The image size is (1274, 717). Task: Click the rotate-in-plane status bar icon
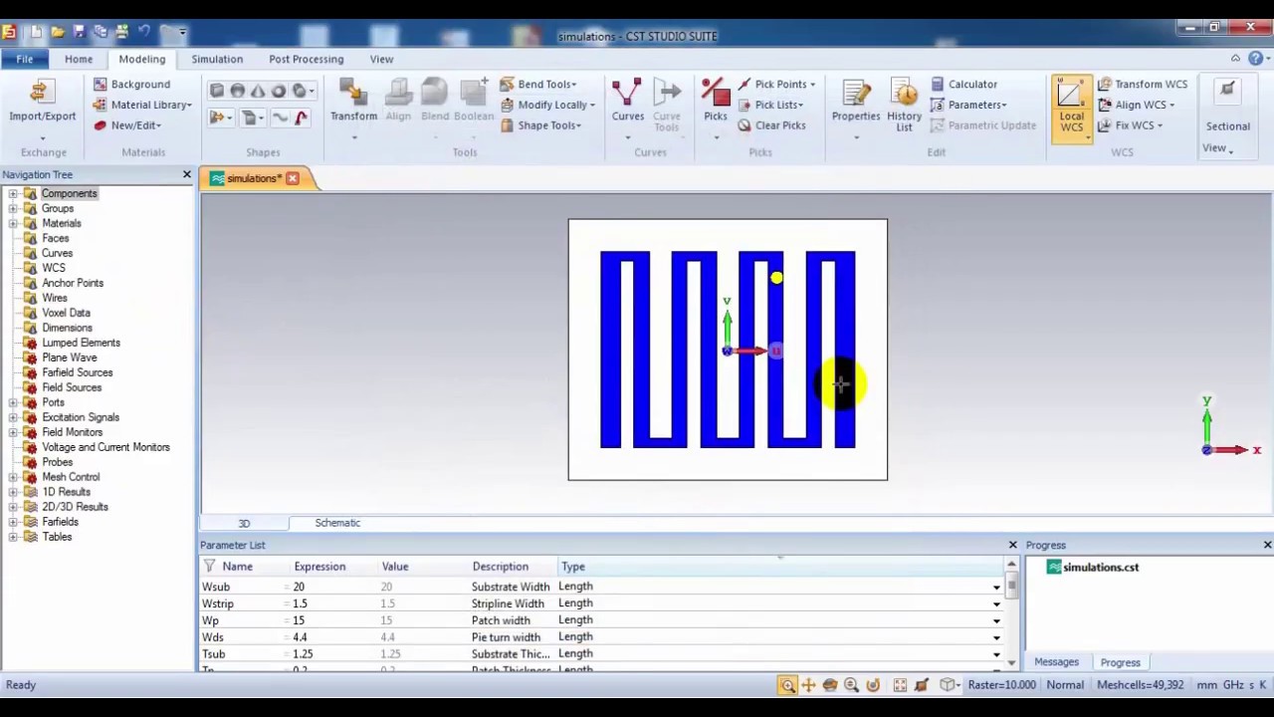click(874, 685)
